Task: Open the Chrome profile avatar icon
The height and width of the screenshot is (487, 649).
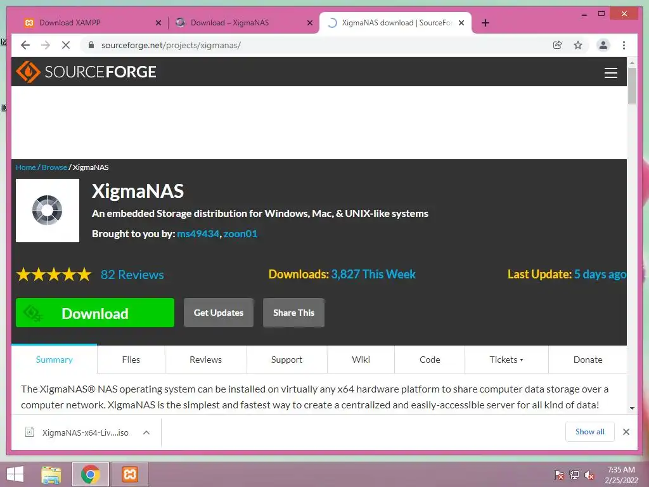Action: click(x=603, y=45)
